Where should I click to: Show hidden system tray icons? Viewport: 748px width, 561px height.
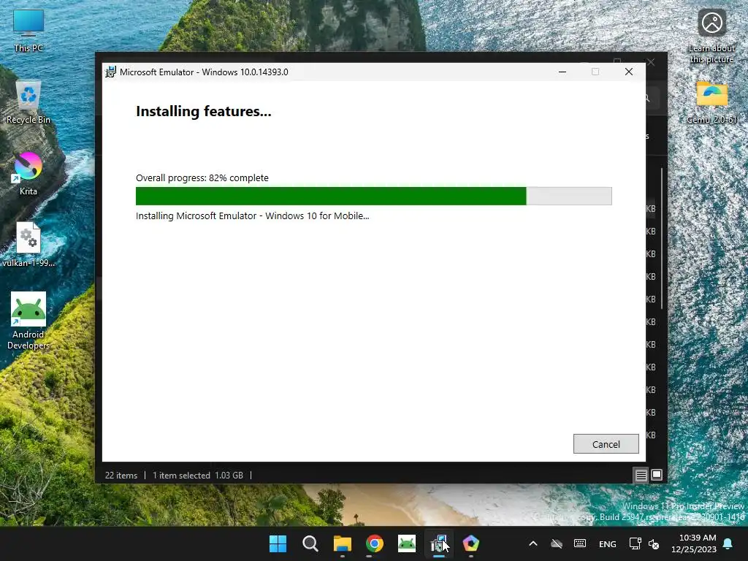[533, 543]
